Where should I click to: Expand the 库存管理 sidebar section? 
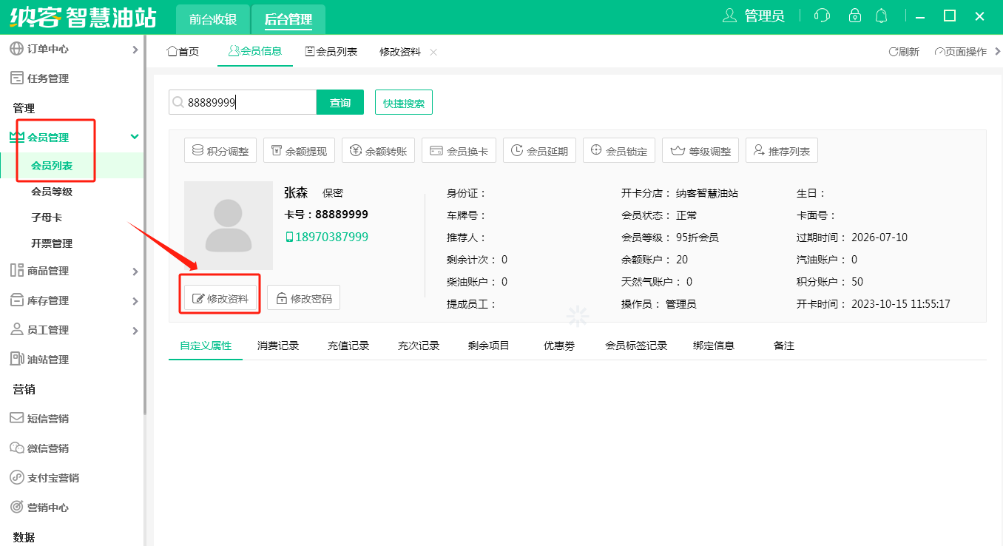tap(135, 301)
